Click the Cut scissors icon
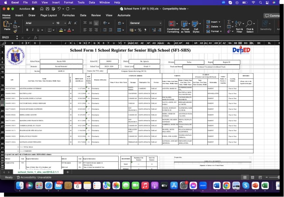284x197 pixels. tap(15, 22)
